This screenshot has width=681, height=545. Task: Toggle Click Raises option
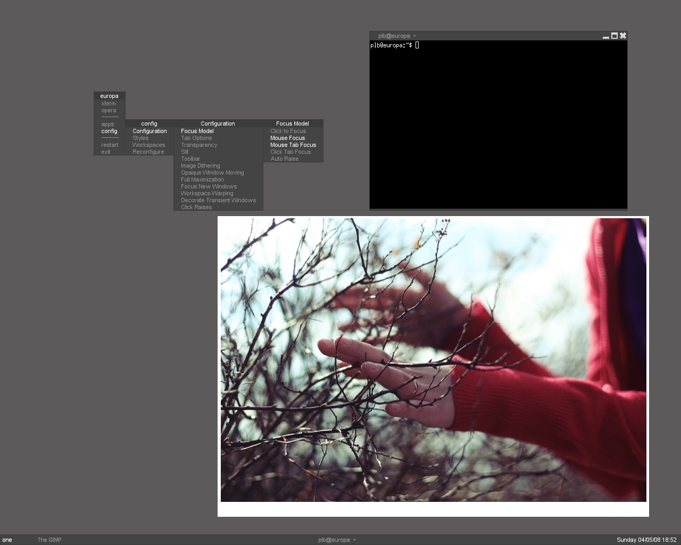coord(218,208)
